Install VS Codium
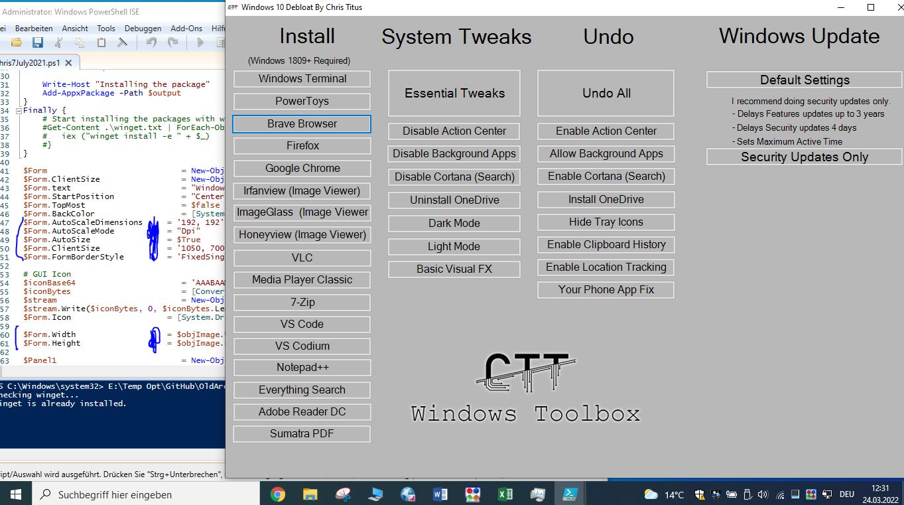The width and height of the screenshot is (904, 505). point(302,346)
